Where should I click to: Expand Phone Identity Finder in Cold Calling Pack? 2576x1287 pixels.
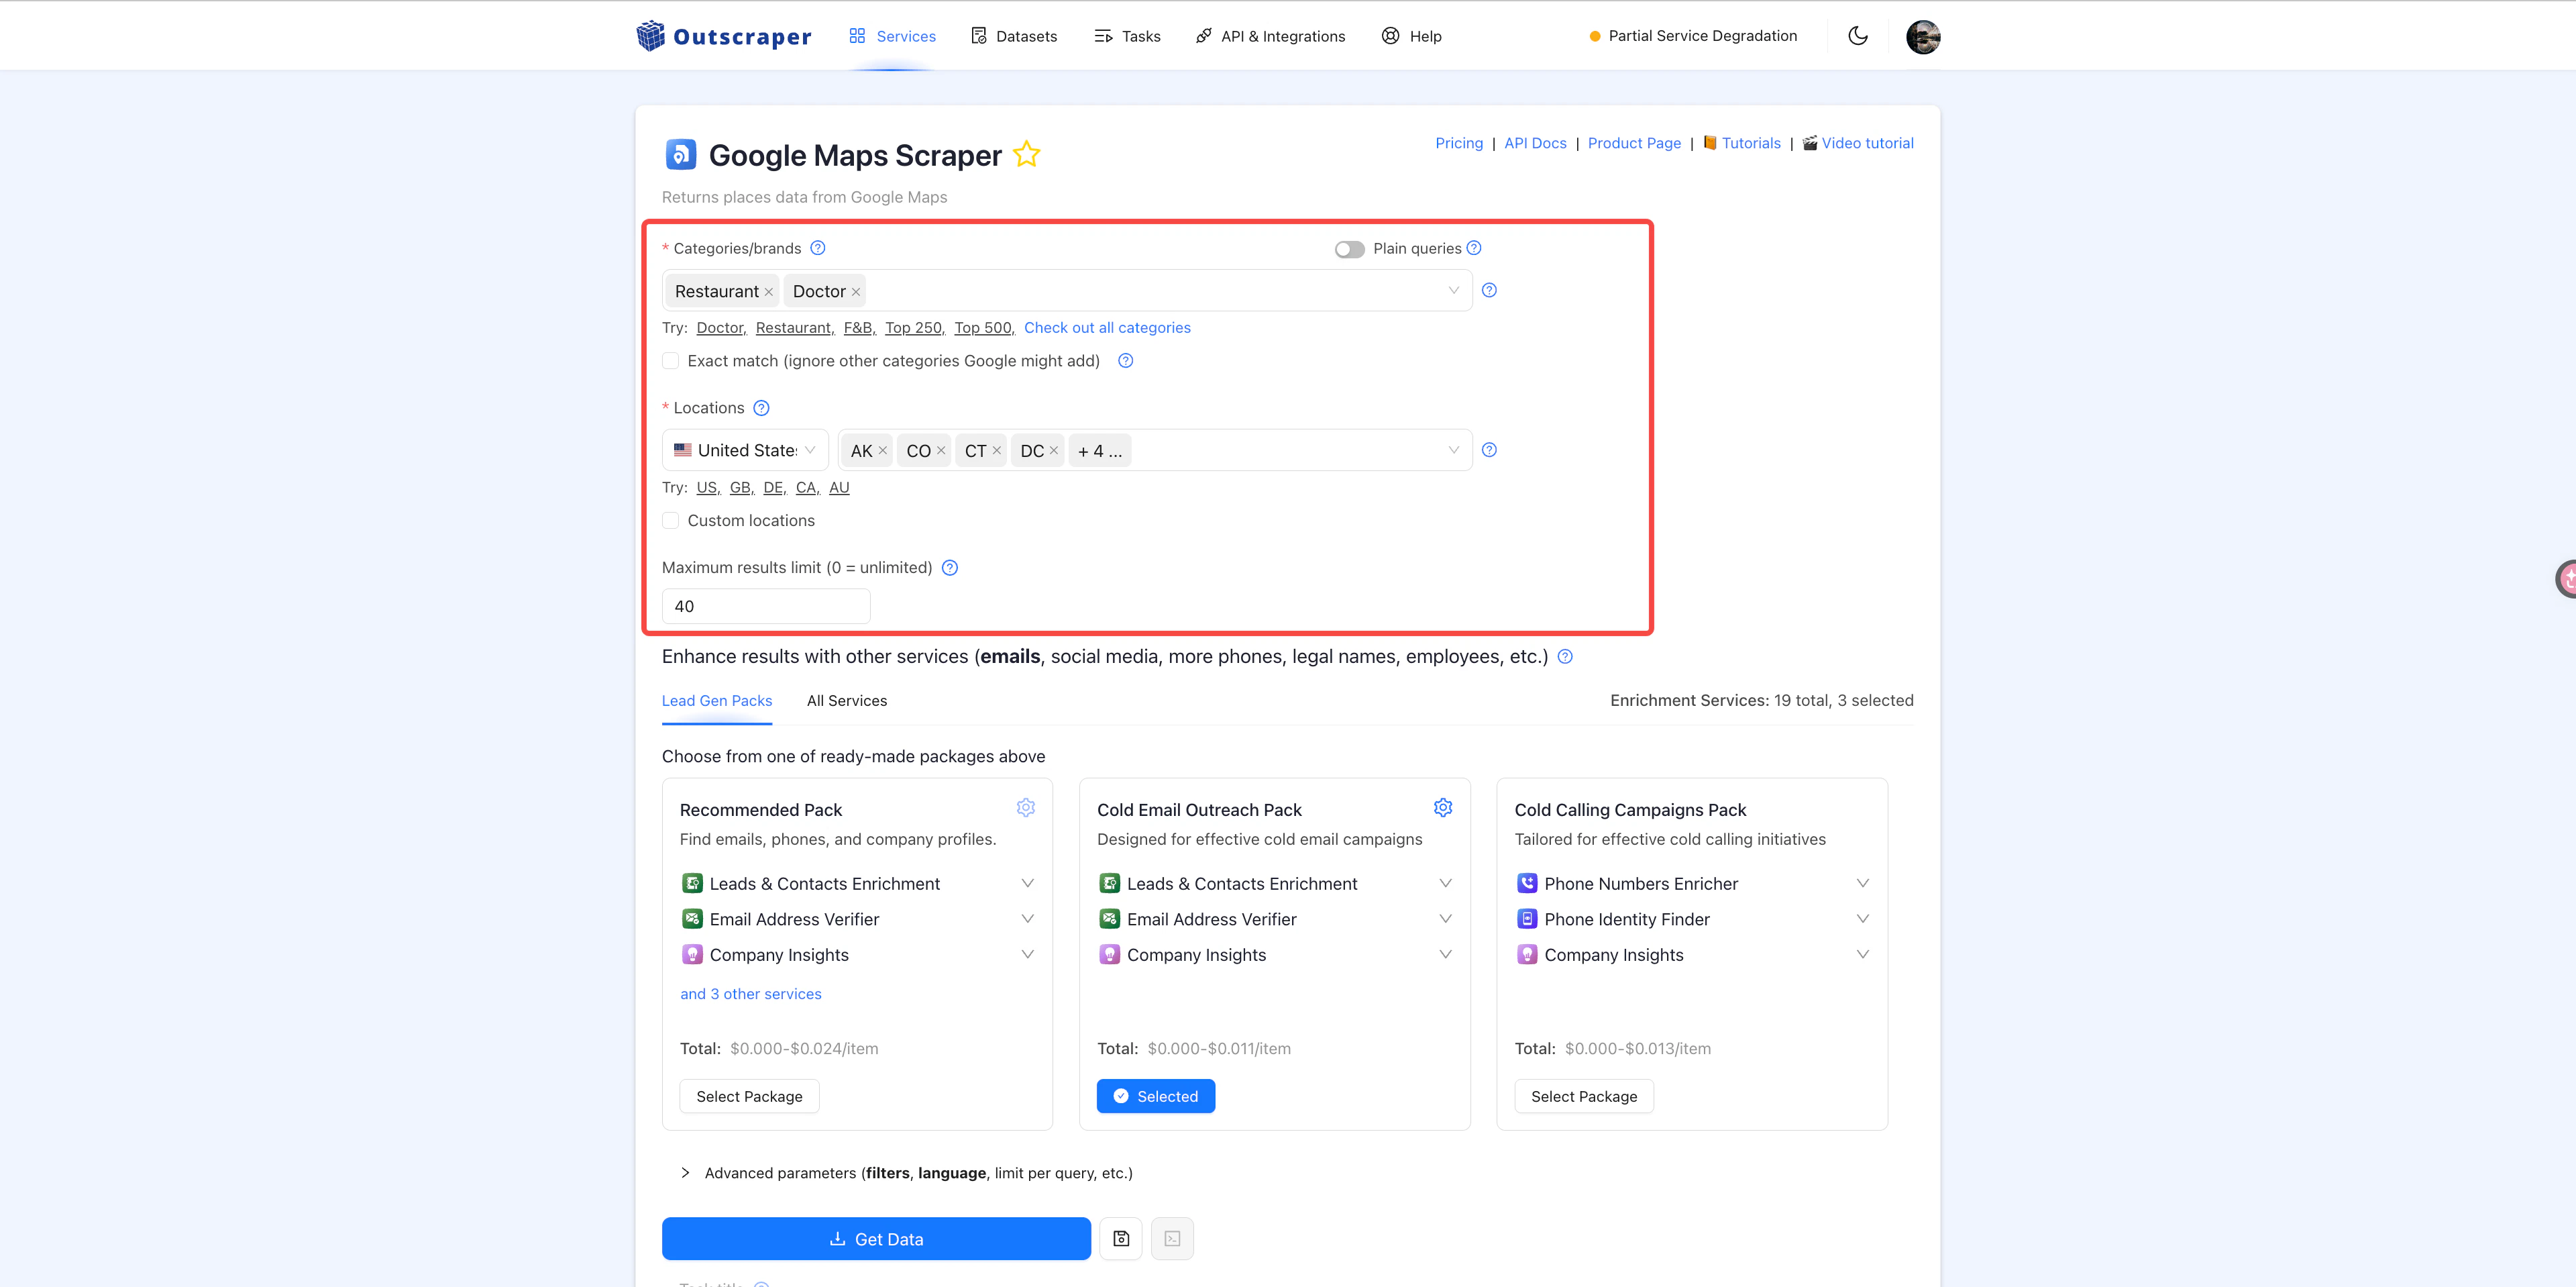[x=1862, y=919]
